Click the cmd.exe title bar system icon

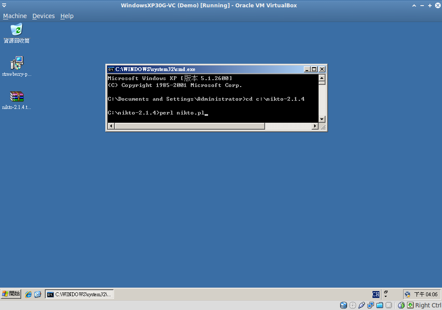pyautogui.click(x=111, y=69)
